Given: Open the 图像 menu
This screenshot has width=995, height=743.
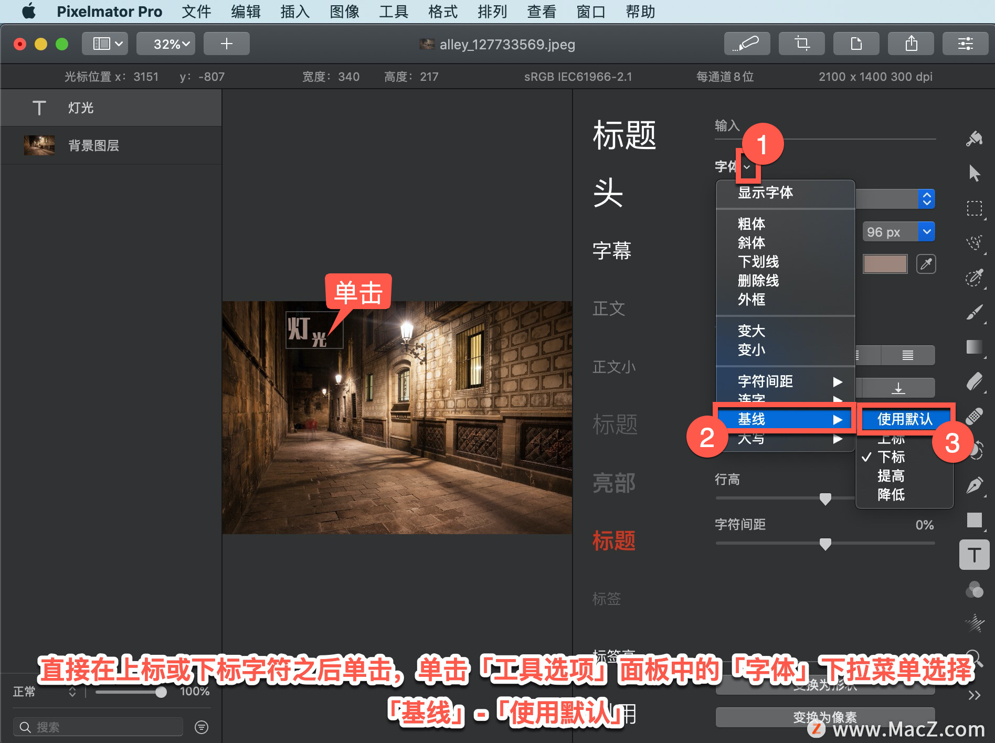Looking at the screenshot, I should 344,12.
